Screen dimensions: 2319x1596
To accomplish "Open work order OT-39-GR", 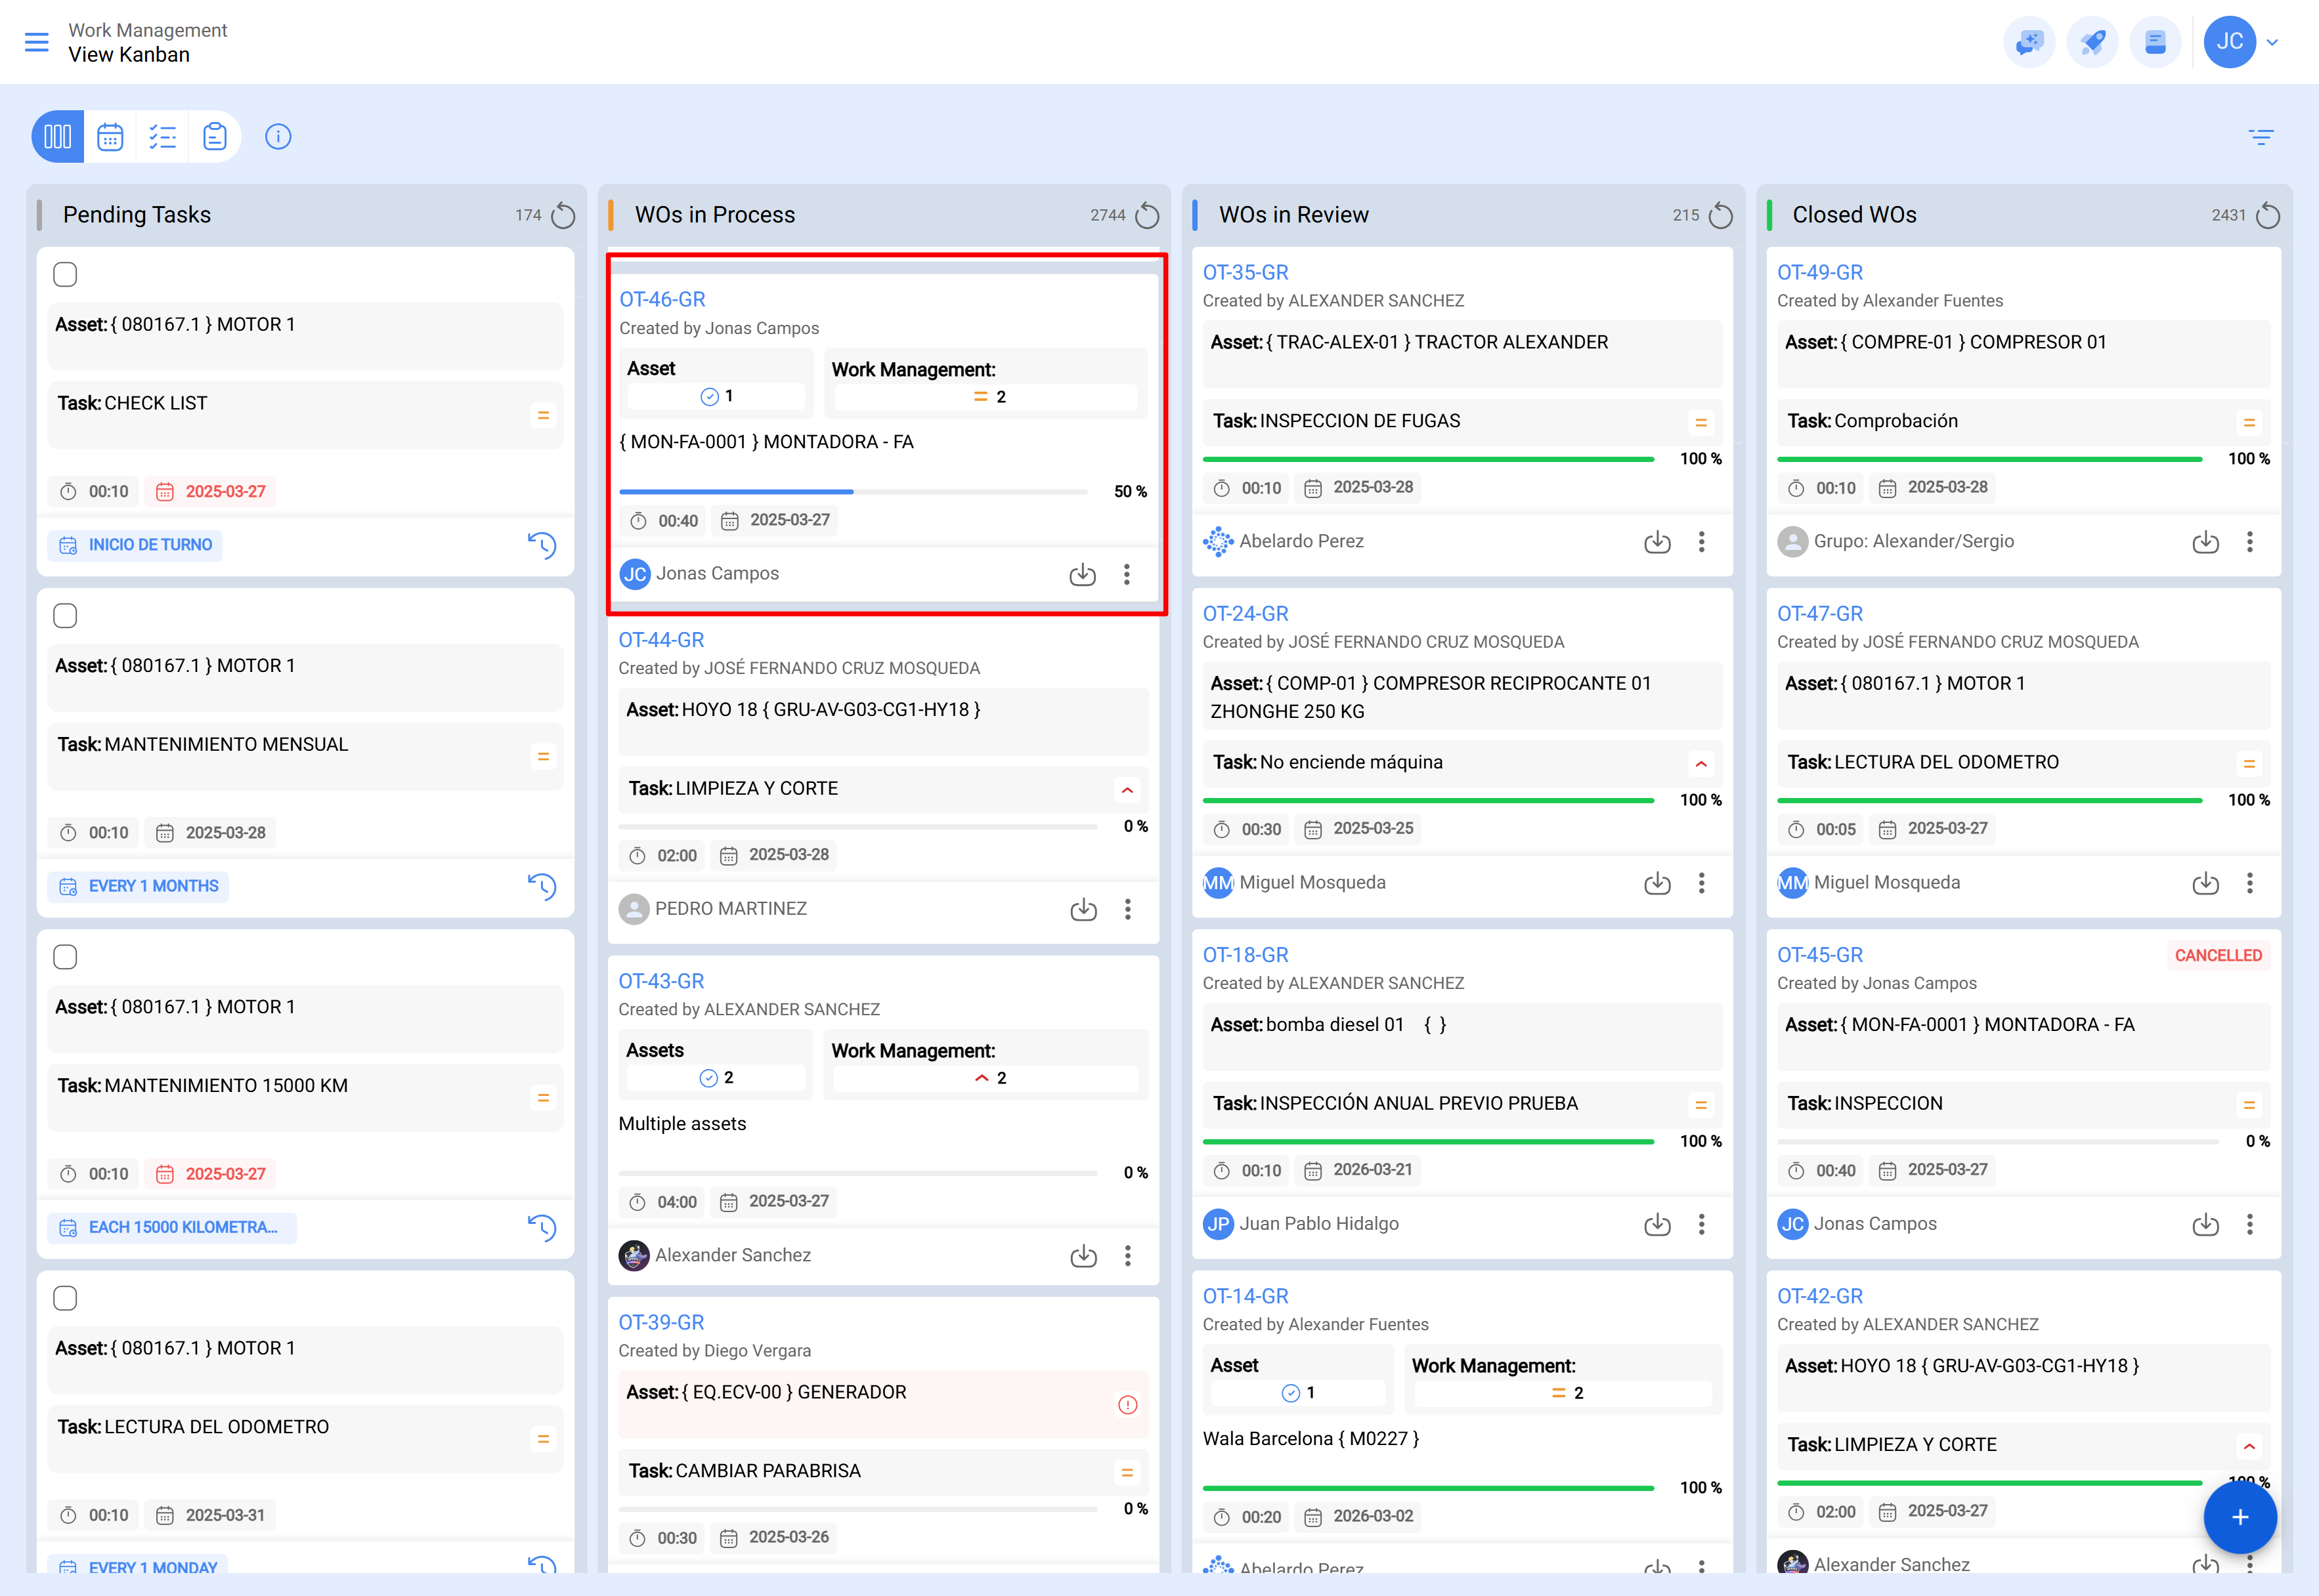I will pos(661,1322).
